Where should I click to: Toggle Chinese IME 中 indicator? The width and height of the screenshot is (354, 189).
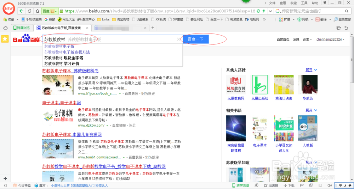341,185
